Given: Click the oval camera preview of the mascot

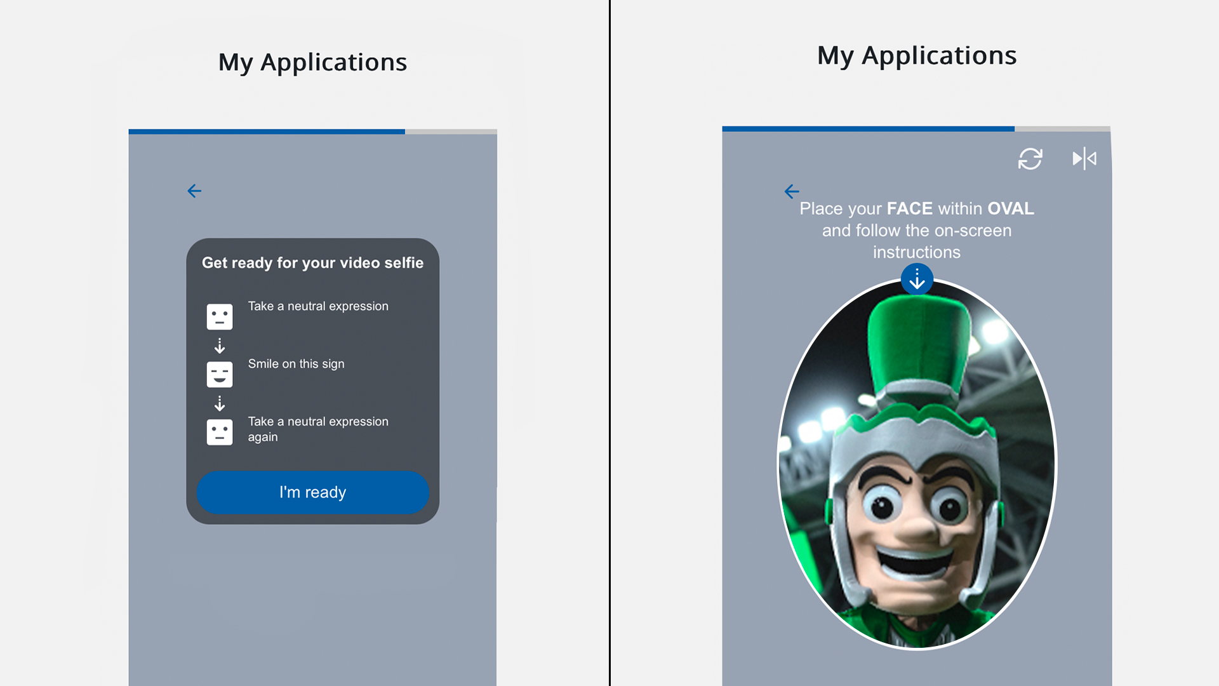Looking at the screenshot, I should 917,464.
